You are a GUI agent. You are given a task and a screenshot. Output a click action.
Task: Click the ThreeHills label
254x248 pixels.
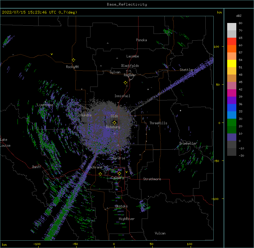pyautogui.click(x=158, y=123)
